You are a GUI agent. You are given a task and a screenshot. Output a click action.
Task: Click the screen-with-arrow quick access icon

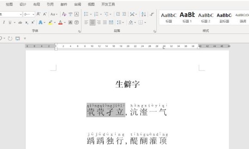tap(17, 38)
